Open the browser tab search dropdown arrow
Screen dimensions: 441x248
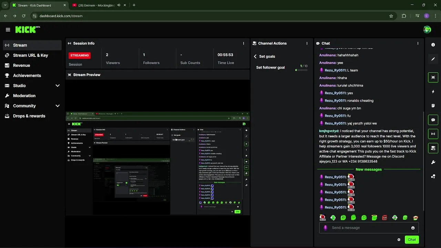(5, 5)
